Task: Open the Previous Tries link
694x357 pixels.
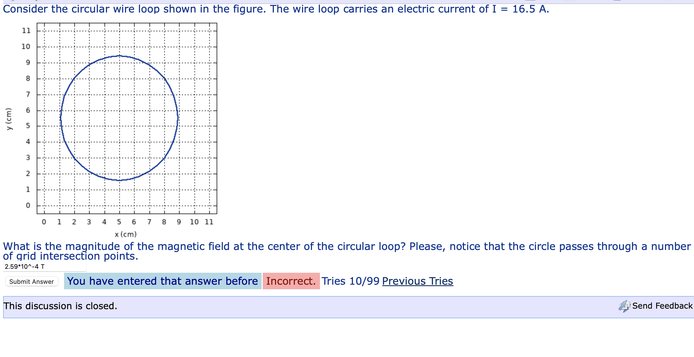Action: [418, 281]
